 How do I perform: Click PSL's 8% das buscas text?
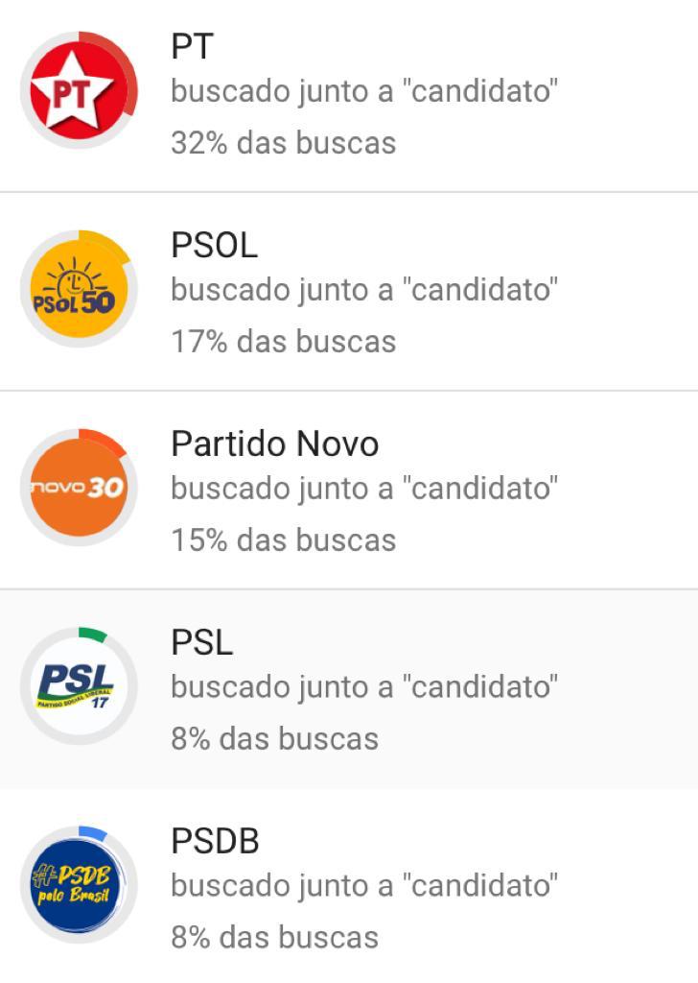coord(275,739)
